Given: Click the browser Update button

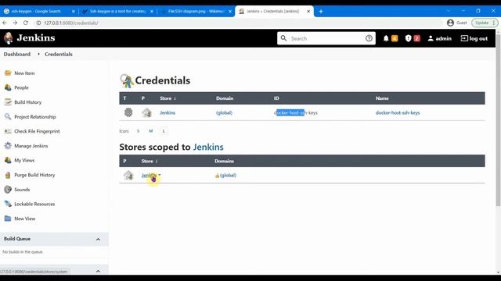Looking at the screenshot, I should tap(485, 23).
